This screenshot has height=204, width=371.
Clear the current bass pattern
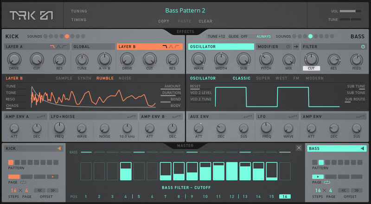pos(205,21)
